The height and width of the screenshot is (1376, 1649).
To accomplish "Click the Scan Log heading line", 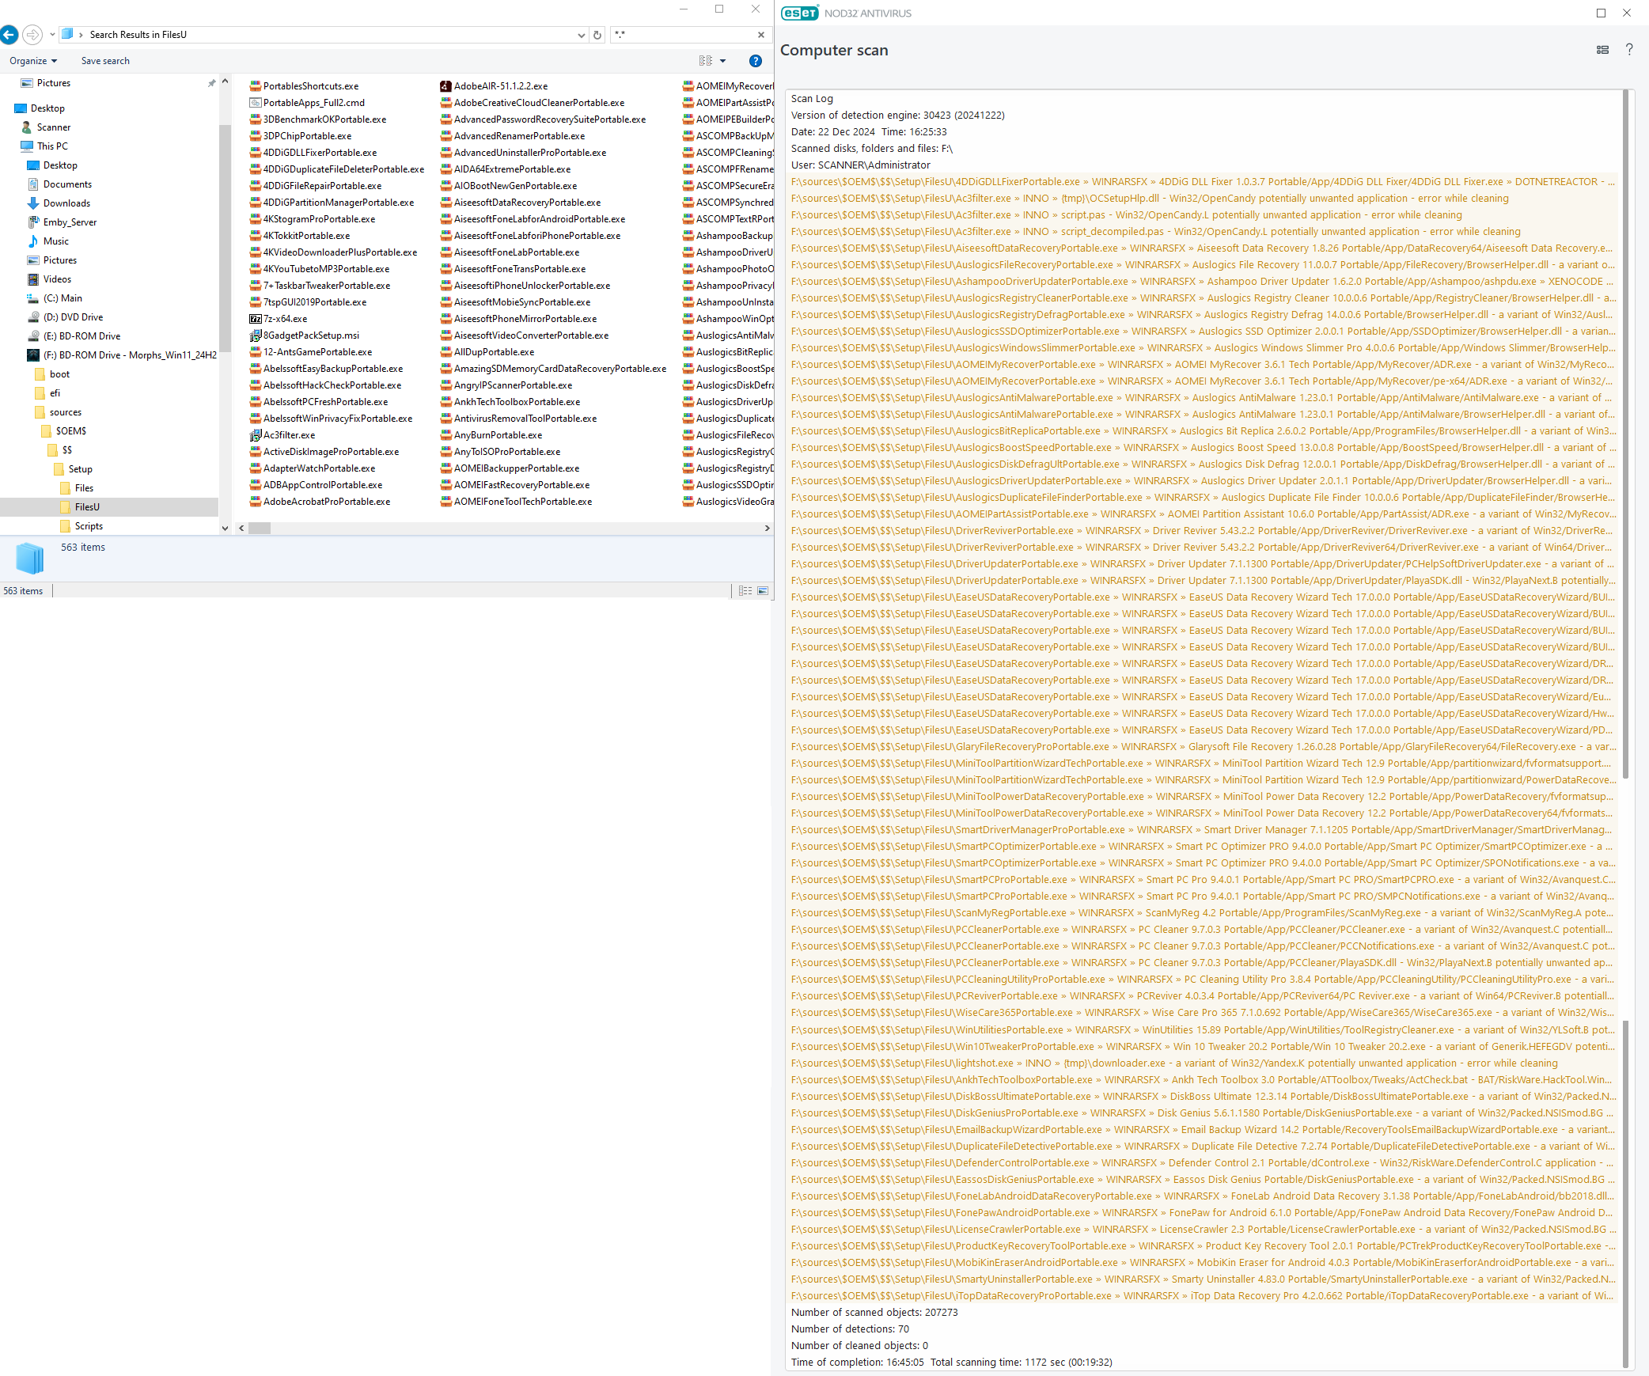I will (x=812, y=99).
